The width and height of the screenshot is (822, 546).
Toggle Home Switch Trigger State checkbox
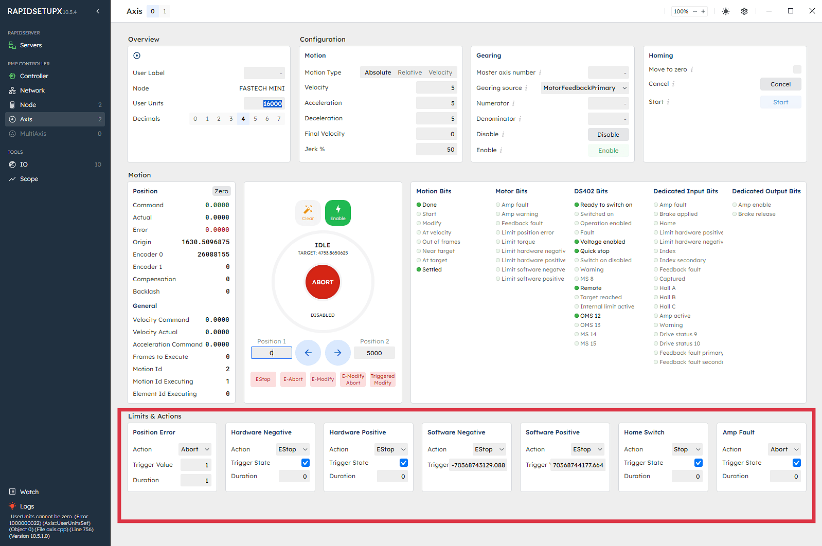point(699,463)
